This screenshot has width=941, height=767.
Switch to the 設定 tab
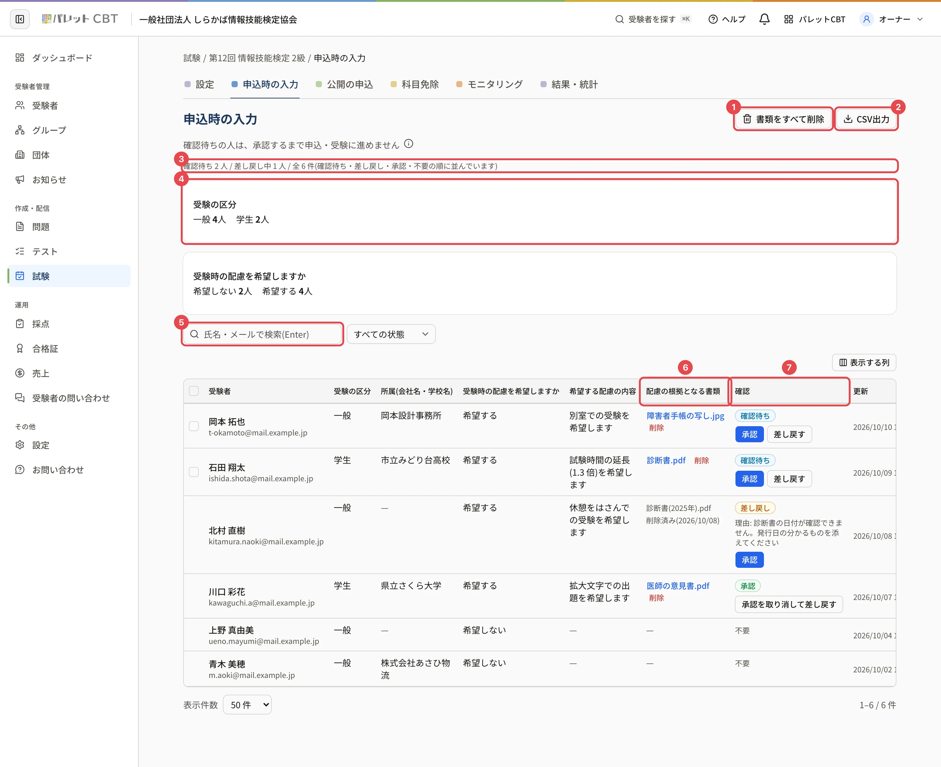(199, 84)
